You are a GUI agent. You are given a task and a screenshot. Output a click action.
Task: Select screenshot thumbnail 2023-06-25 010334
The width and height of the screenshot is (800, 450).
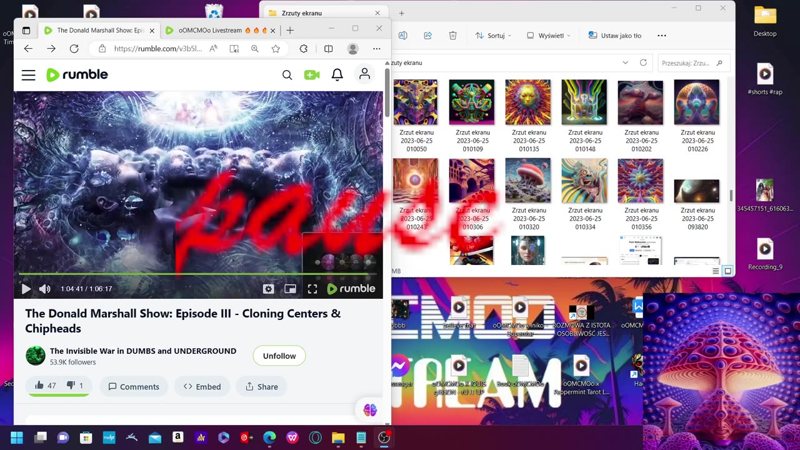tap(584, 181)
